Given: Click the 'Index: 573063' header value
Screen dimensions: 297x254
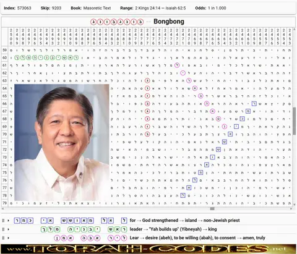Looking at the screenshot, I should click(x=17, y=8).
